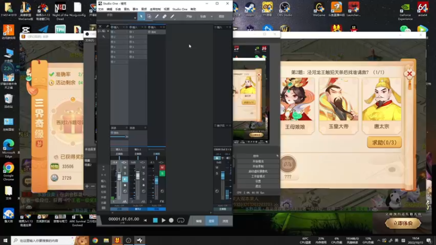Open the 文件 menu in Studio One
Image resolution: width=436 pixels, height=245 pixels.
click(101, 9)
